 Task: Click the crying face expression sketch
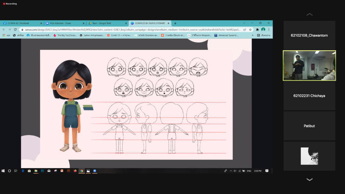click(x=198, y=67)
